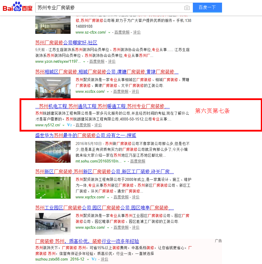262x264 pixels.
Task: Click the Baidu logo
Action: (18, 7)
